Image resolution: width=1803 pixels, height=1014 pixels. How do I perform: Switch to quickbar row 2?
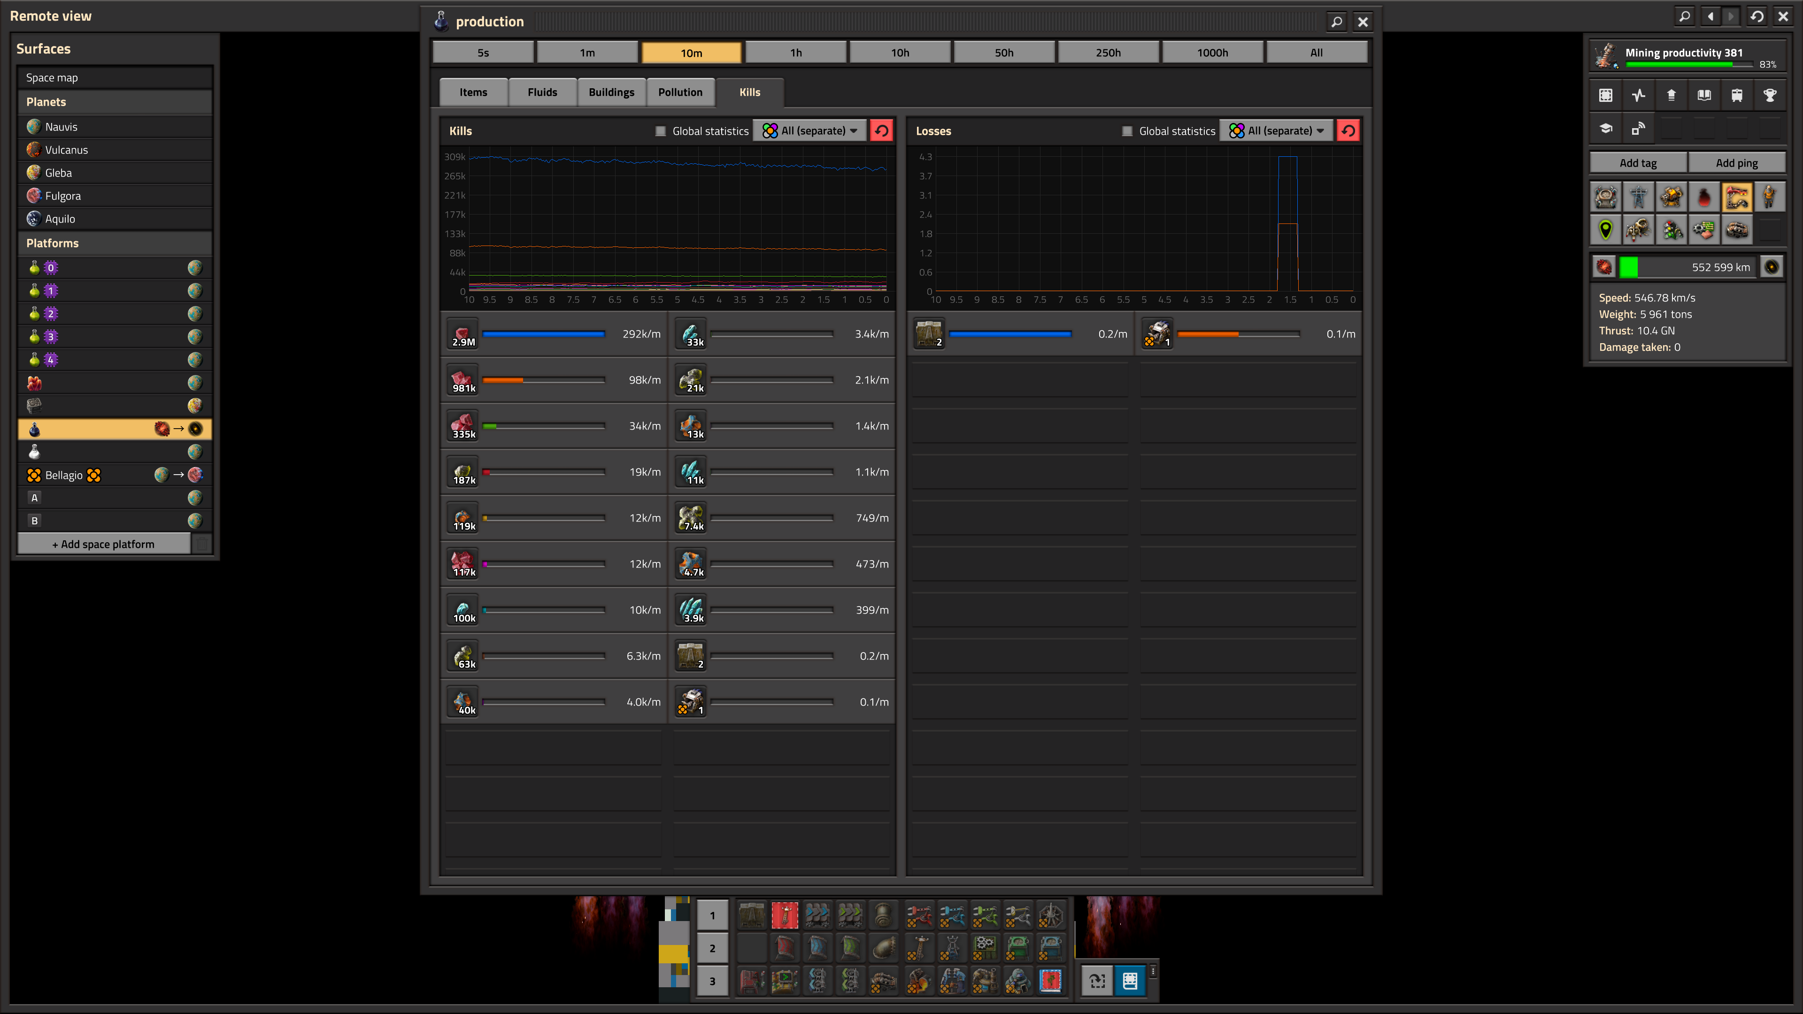[x=713, y=948]
